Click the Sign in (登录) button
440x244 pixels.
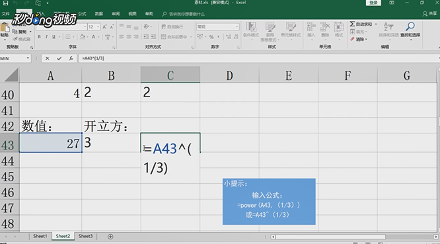click(373, 3)
